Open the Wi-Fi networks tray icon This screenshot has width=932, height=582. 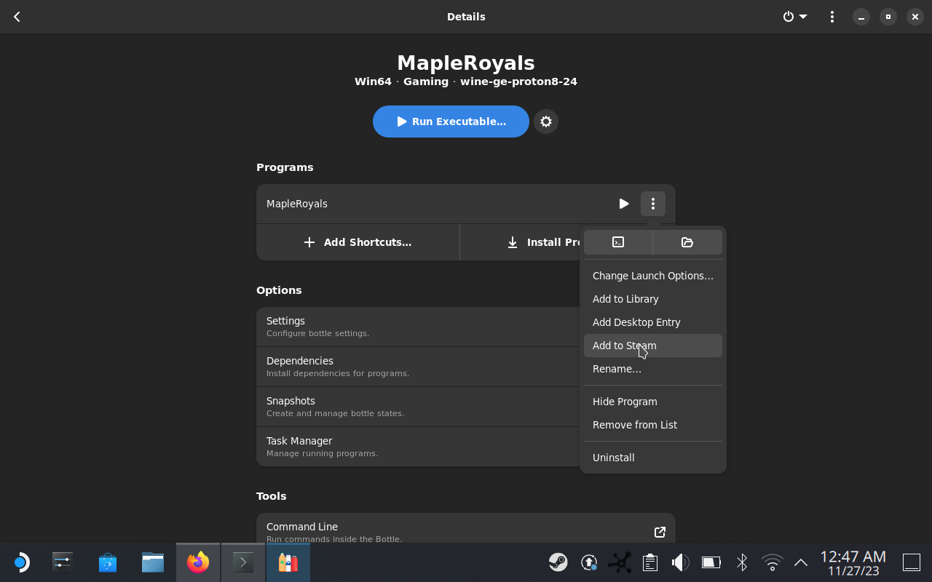[772, 562]
